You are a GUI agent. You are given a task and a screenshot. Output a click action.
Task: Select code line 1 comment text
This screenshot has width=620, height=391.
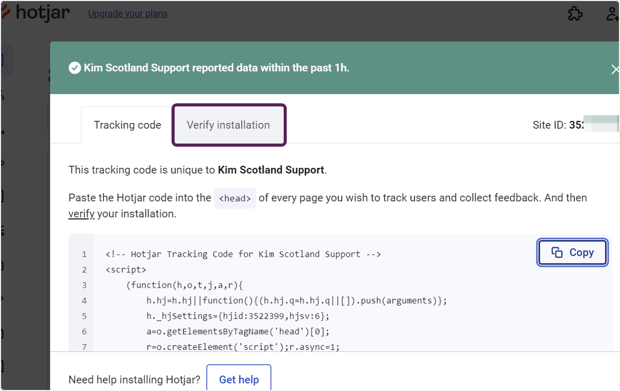(x=243, y=254)
